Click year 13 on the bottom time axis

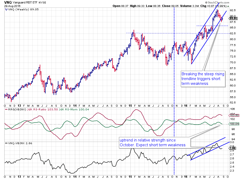pos(19,177)
